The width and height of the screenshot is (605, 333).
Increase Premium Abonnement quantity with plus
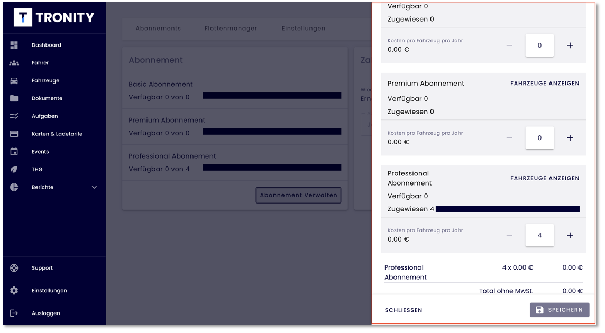coord(570,138)
